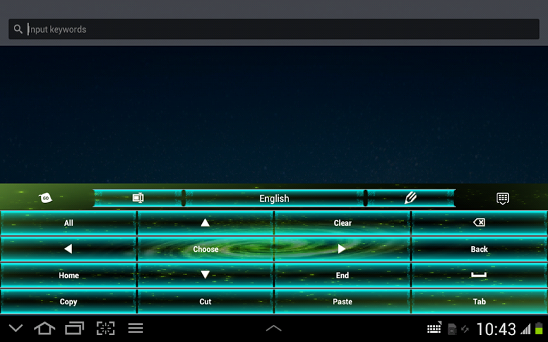Open the handwriting pencil icon
The height and width of the screenshot is (342, 548).
410,198
